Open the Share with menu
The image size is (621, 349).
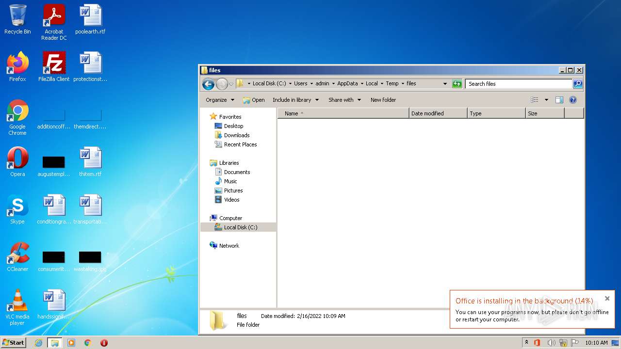pyautogui.click(x=344, y=100)
